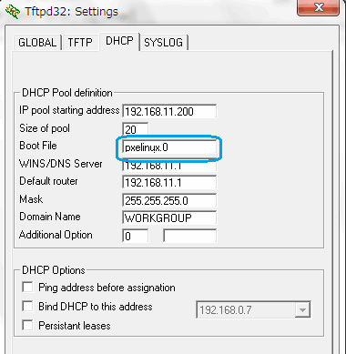Viewport: 346px width, 354px height.
Task: Click the 'DHCP Pool definition' group title
Action: (x=67, y=93)
